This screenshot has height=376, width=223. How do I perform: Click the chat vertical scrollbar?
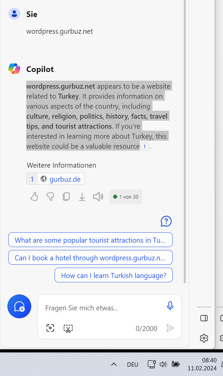185,141
